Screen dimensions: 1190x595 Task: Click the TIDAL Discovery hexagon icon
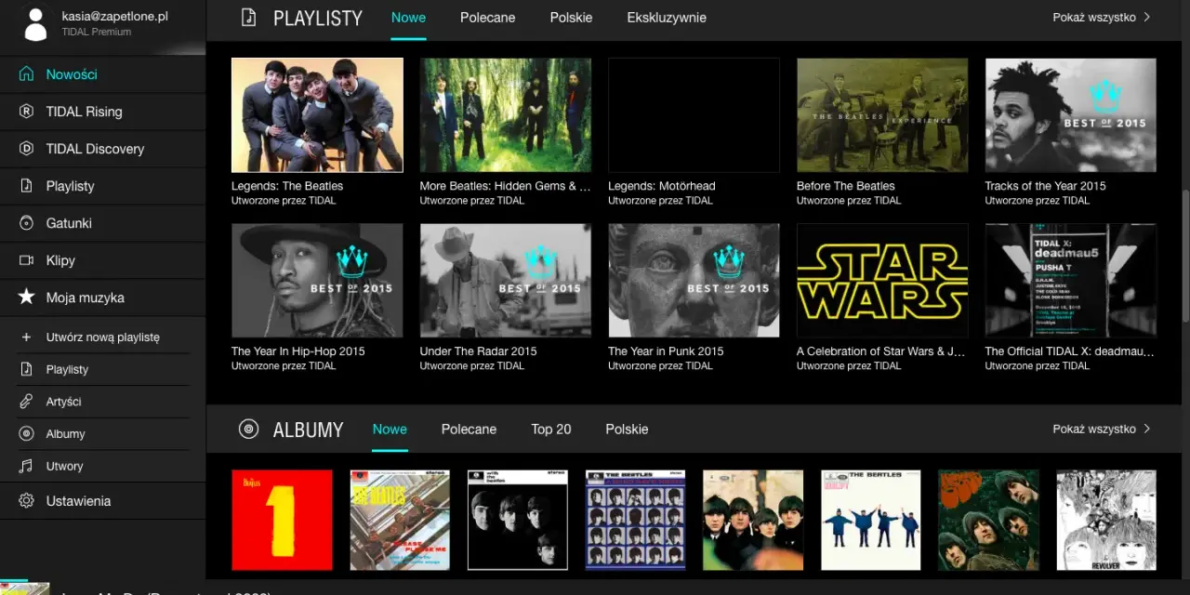(x=27, y=149)
